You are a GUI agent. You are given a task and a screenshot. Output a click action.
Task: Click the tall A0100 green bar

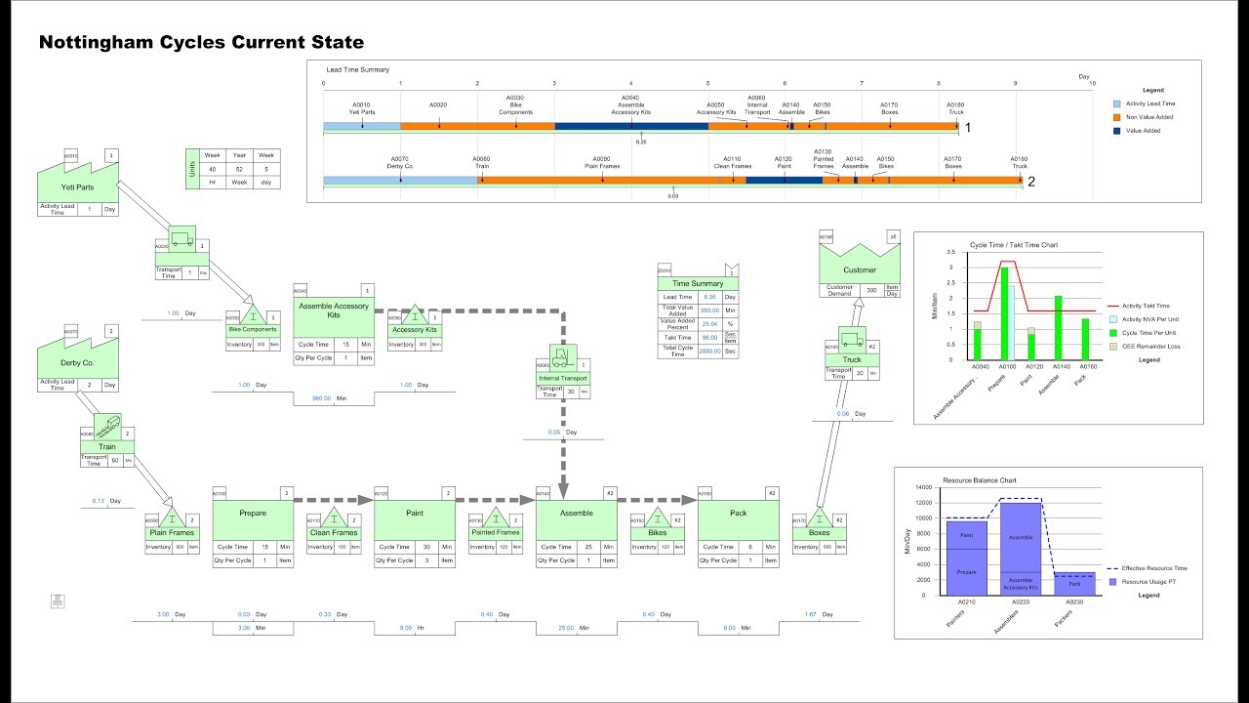coord(1004,313)
